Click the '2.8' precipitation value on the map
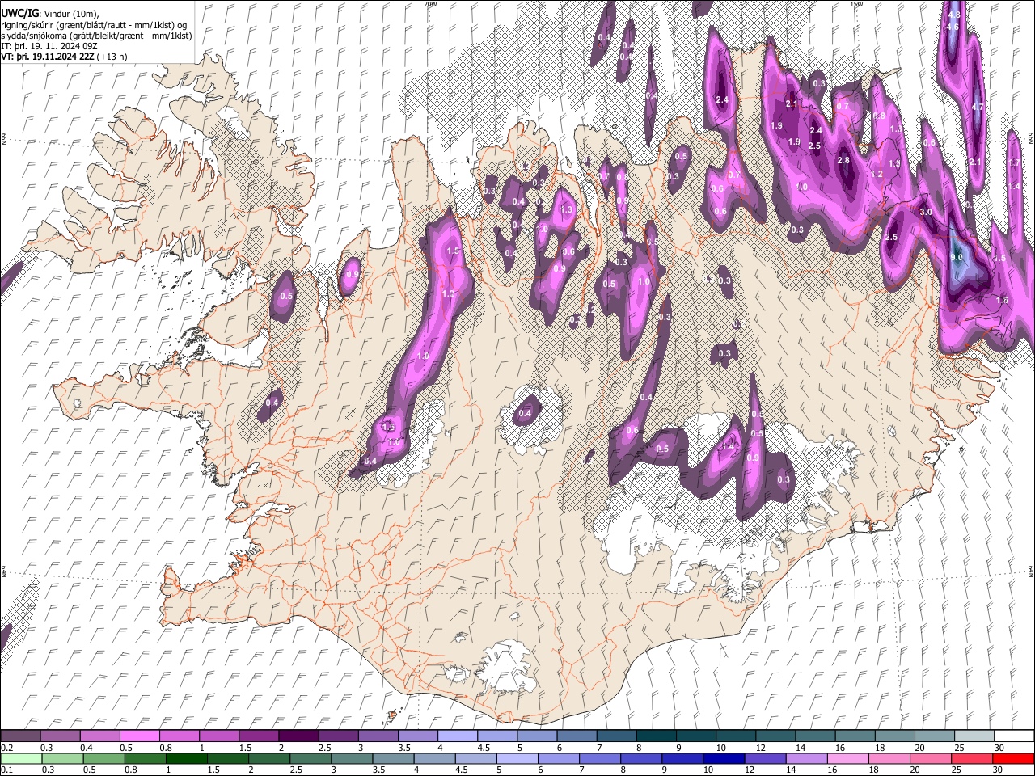 [843, 161]
